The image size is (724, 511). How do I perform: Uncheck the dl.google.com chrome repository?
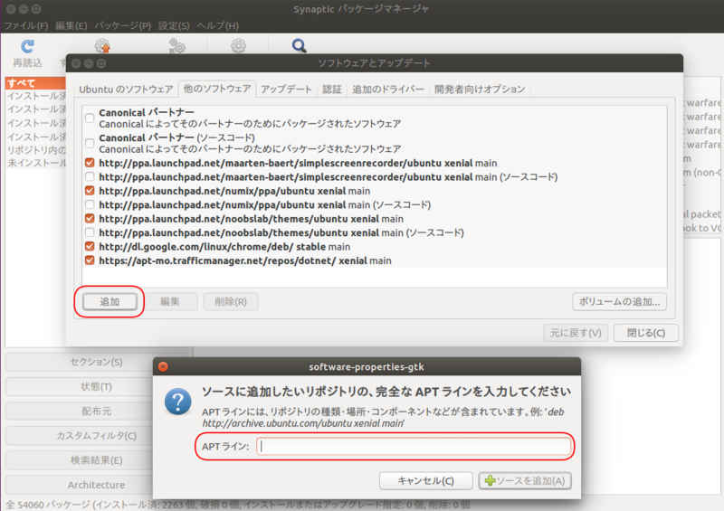pos(90,247)
